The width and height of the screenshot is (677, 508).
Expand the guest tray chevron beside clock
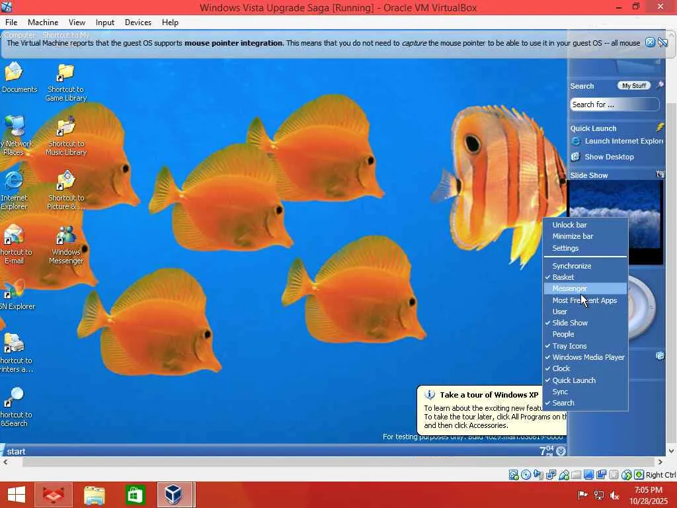click(561, 451)
